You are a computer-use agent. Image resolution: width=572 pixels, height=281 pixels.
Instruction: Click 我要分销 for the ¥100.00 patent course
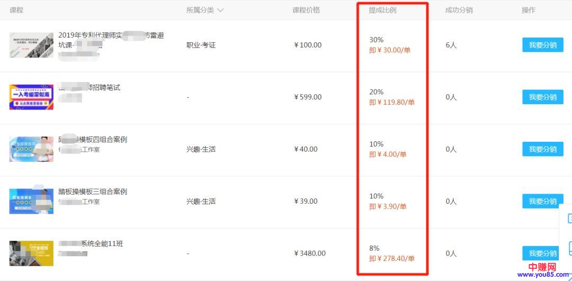(542, 45)
